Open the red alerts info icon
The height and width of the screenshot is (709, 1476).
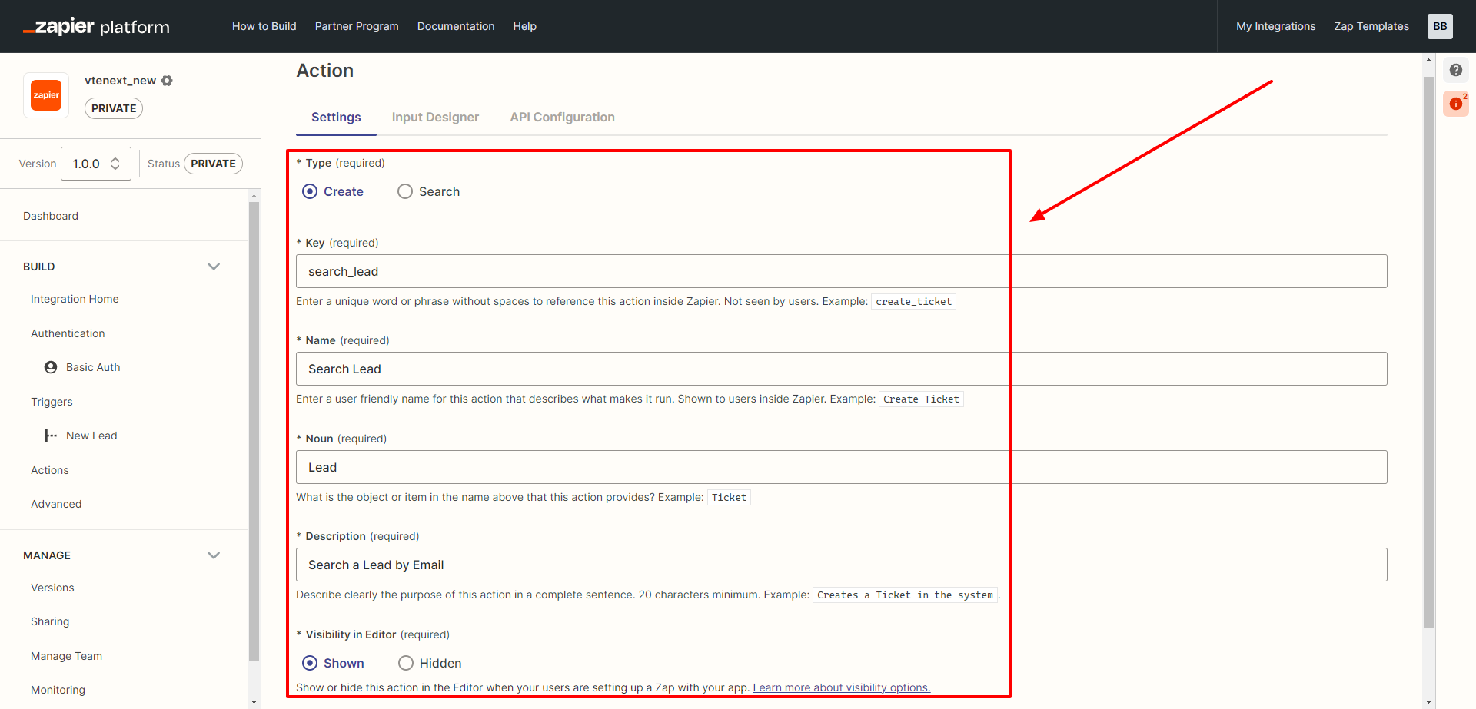(1456, 103)
